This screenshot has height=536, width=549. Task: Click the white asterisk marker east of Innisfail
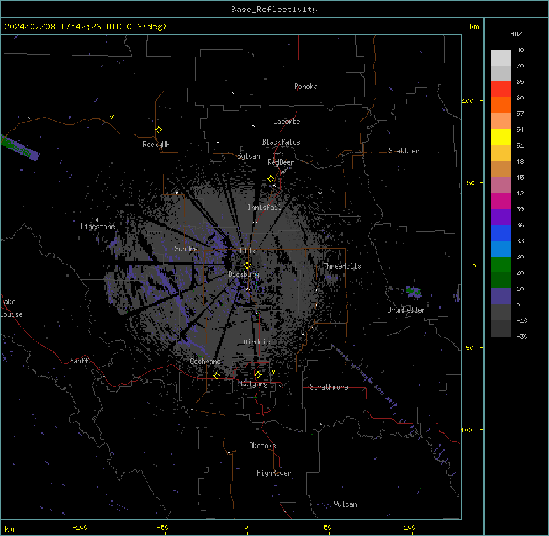320,193
